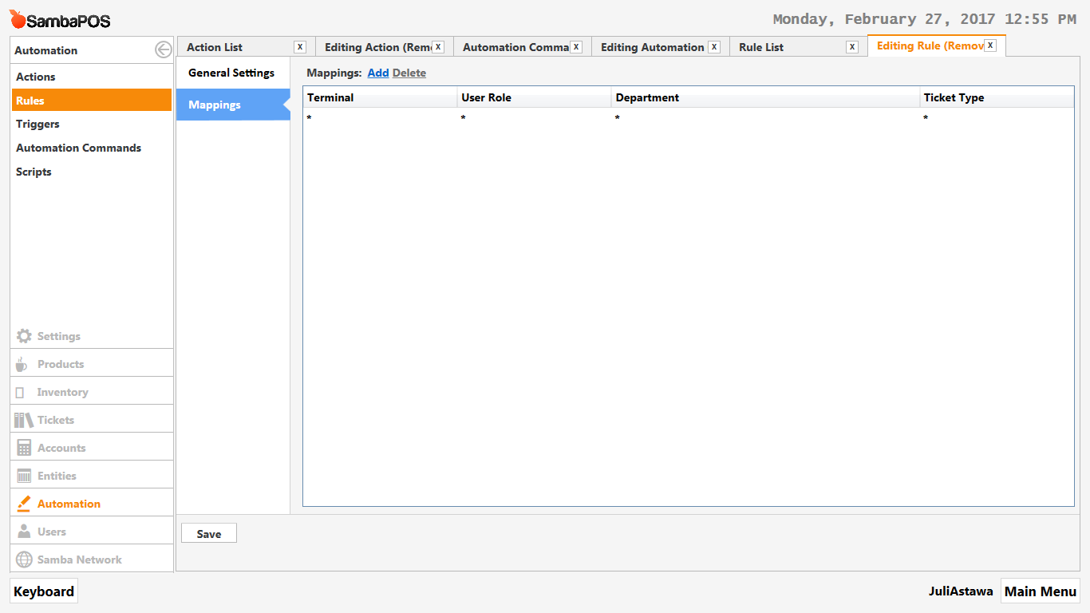Switch to the Automation Commands tab
The width and height of the screenshot is (1090, 613).
click(x=515, y=47)
